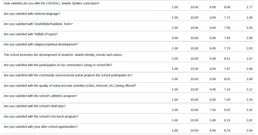Select the school's athletics program question
258x135 pixels.
pyautogui.click(x=40, y=96)
